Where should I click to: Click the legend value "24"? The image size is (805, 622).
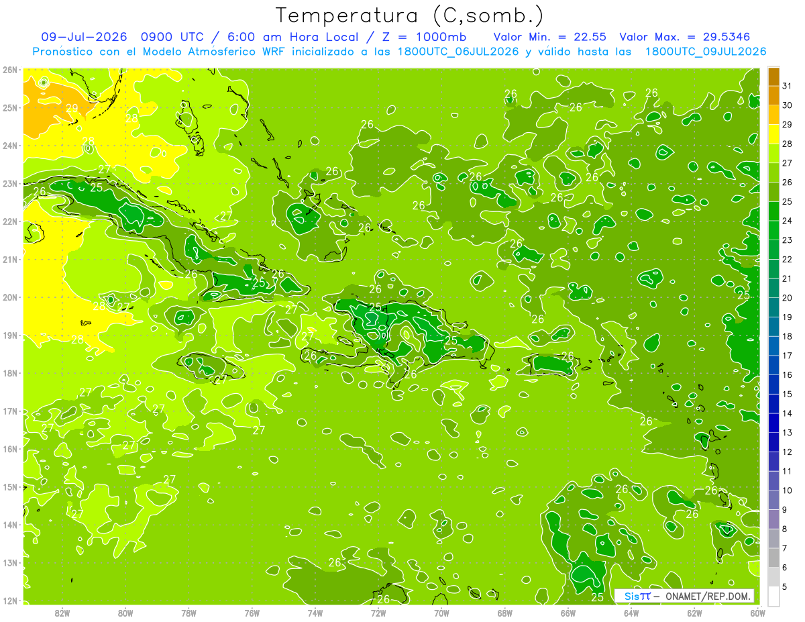788,221
